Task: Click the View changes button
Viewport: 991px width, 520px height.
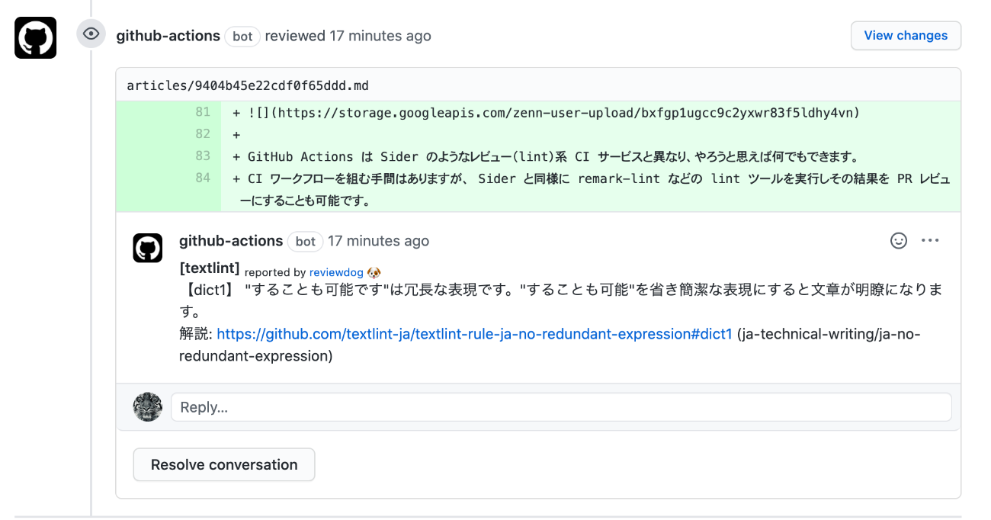Action: point(906,36)
